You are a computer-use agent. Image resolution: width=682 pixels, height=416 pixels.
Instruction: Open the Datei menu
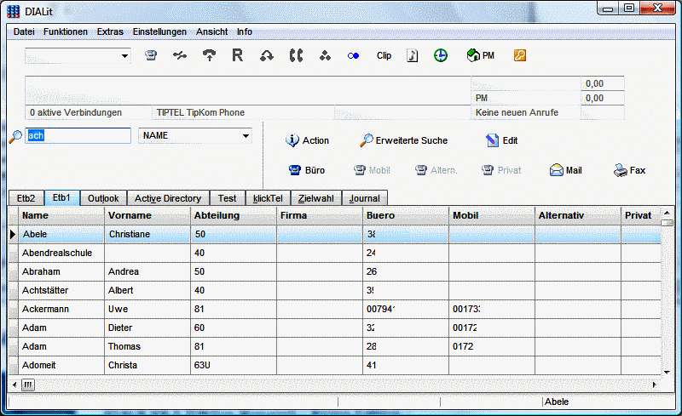[24, 31]
